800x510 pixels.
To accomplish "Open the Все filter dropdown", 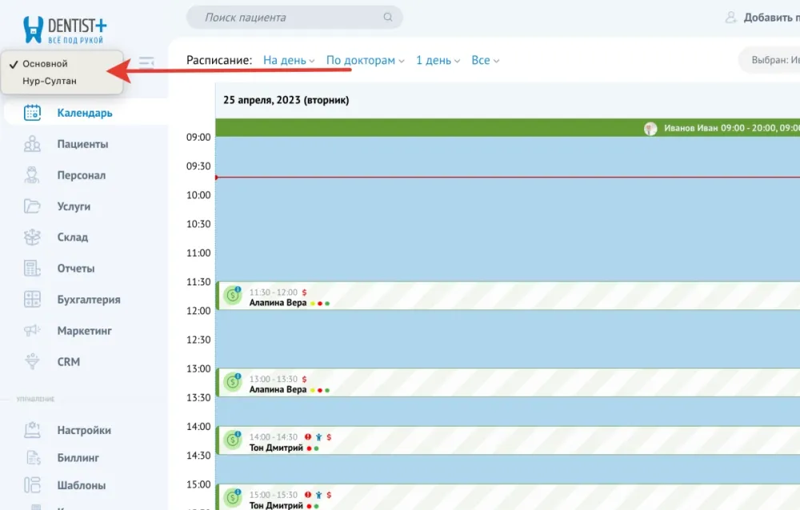I will pos(486,60).
